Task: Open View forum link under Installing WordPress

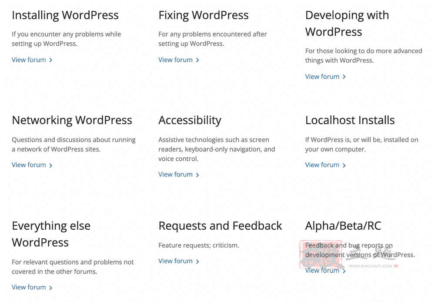Action: click(x=32, y=60)
